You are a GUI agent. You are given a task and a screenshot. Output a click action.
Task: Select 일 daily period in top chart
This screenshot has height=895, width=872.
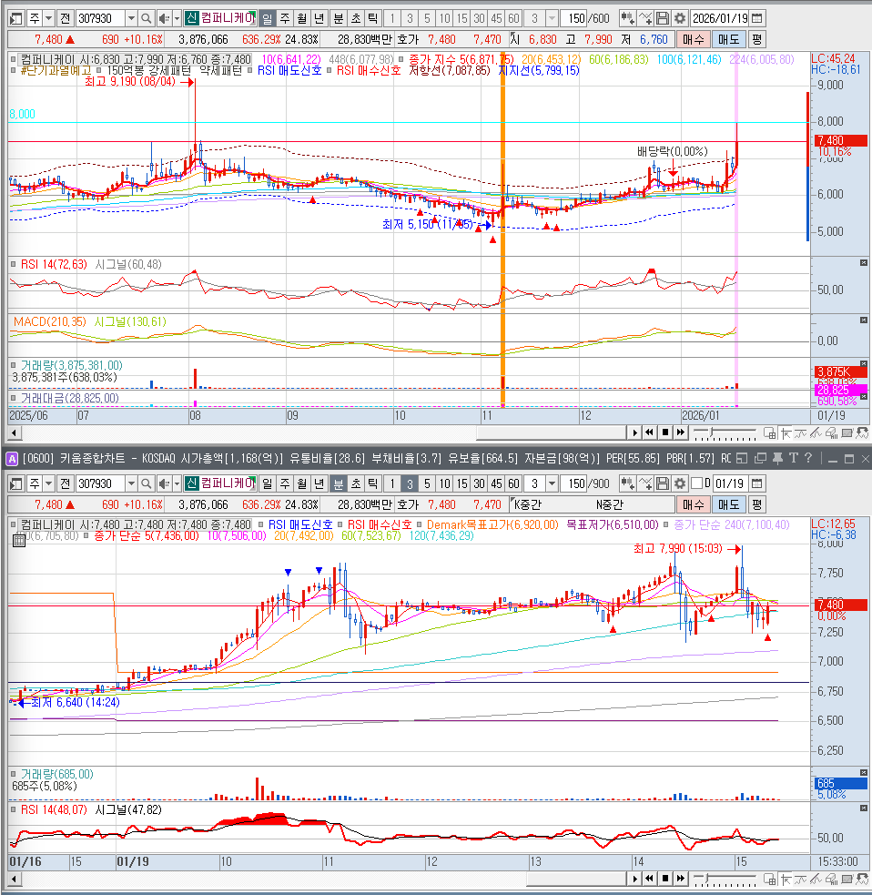tap(267, 18)
